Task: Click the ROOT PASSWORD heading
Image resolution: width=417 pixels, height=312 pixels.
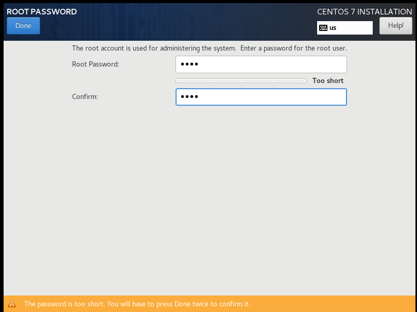Action: click(42, 11)
